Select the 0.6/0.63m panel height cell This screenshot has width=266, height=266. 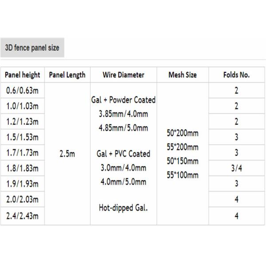pos(23,90)
